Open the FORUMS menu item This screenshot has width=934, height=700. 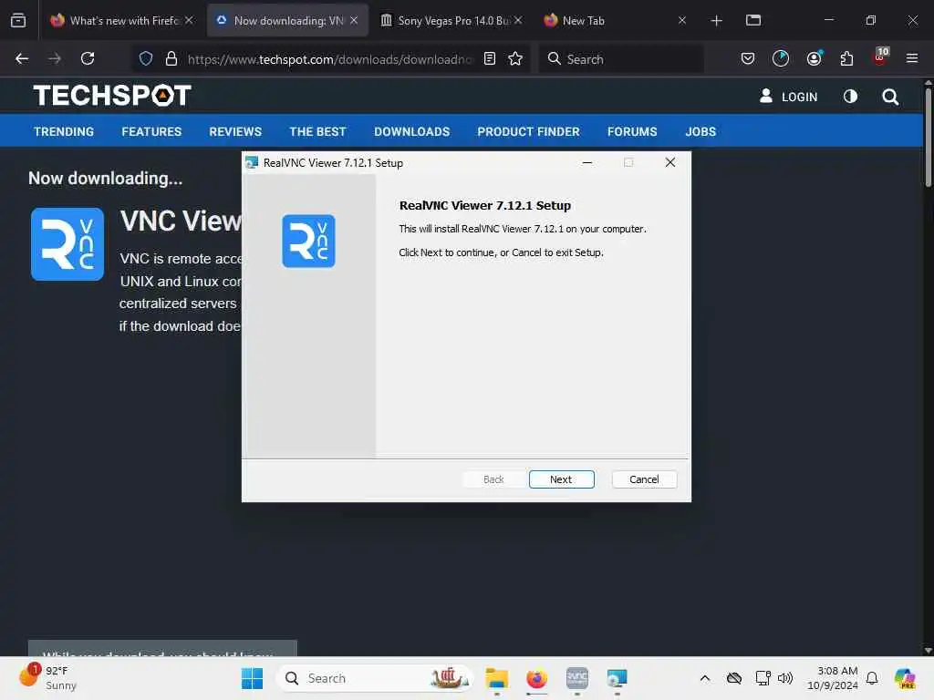click(x=632, y=131)
